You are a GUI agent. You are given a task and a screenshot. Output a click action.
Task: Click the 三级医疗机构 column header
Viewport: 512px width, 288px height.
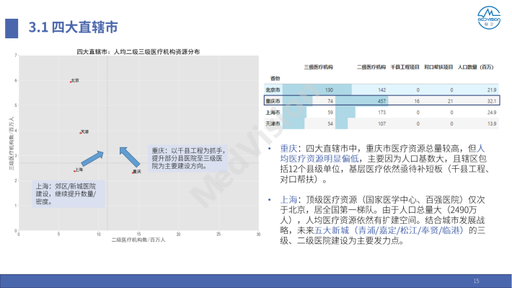pyautogui.click(x=318, y=67)
